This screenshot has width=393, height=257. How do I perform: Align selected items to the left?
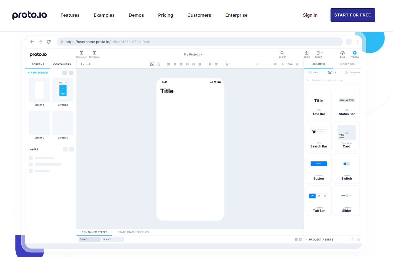168,64
